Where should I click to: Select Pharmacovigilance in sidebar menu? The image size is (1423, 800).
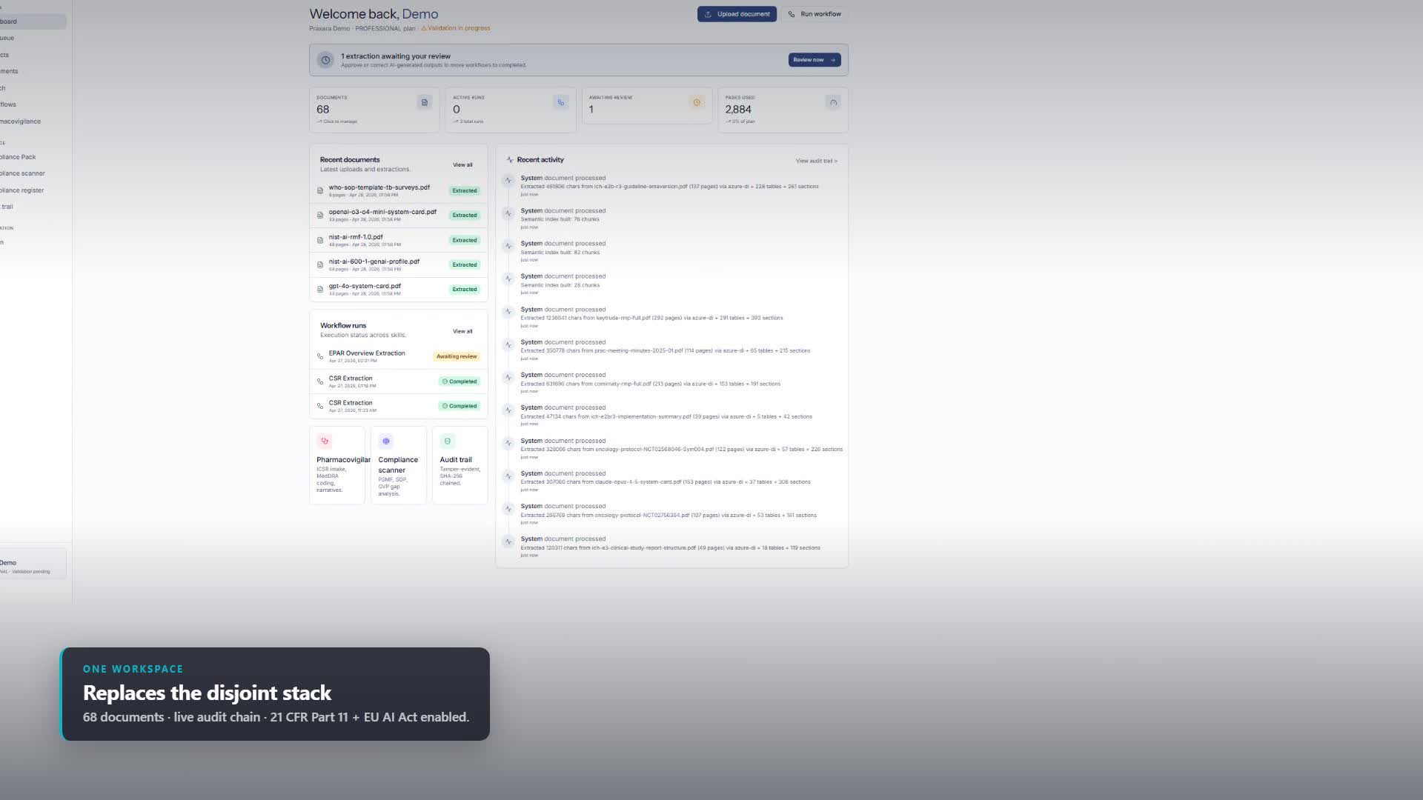21,121
